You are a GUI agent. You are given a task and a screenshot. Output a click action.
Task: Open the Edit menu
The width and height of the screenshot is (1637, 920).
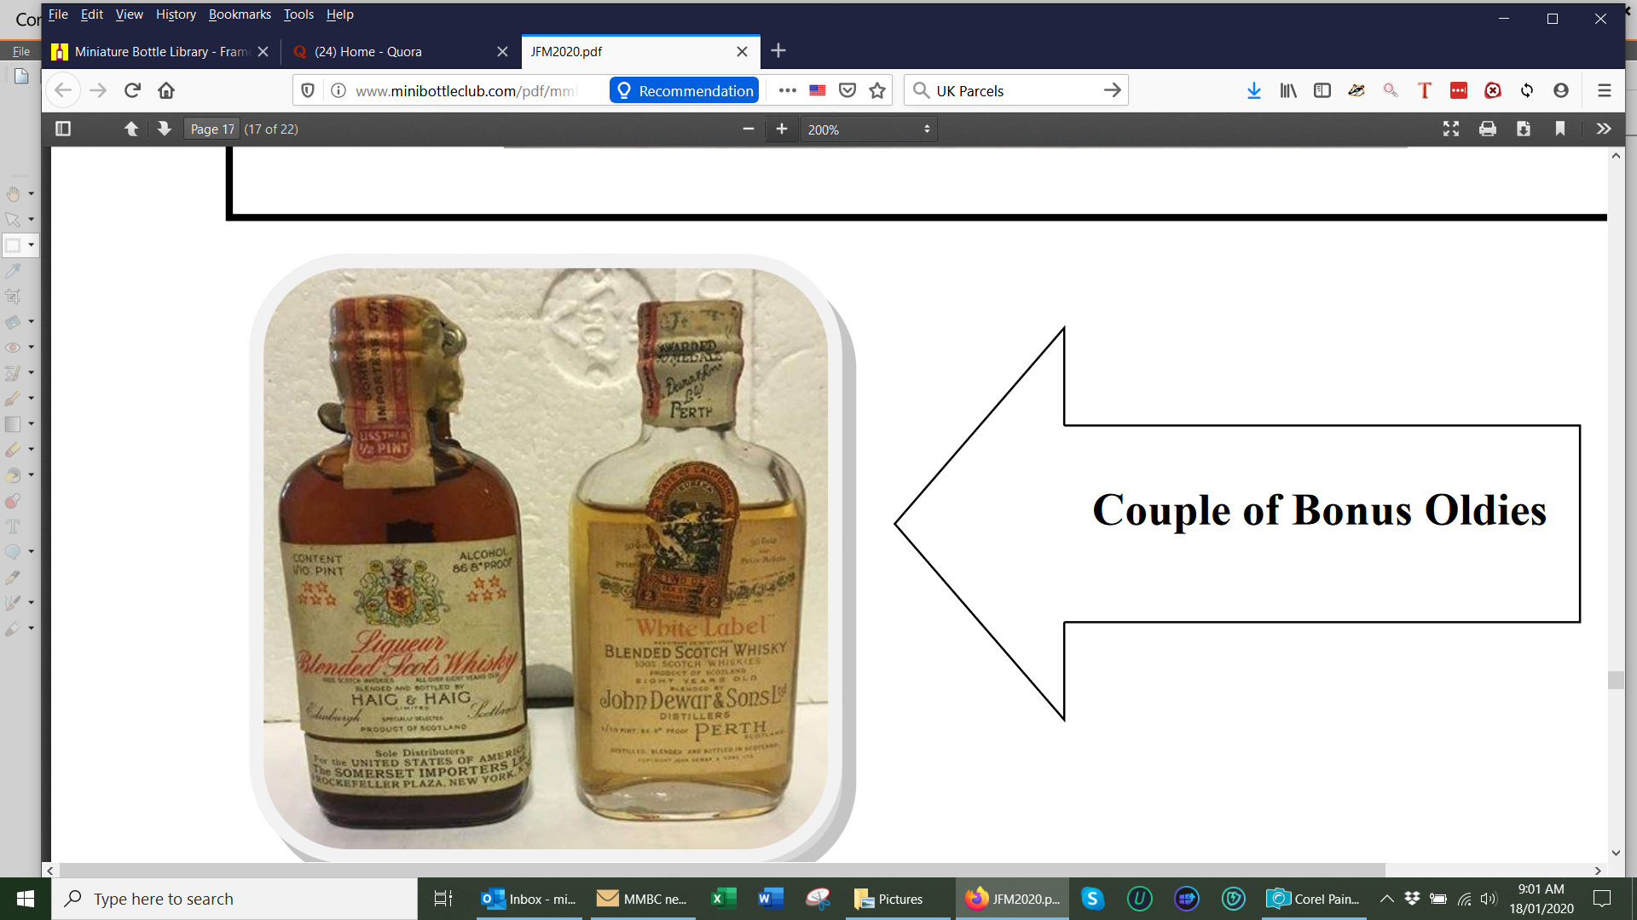pyautogui.click(x=91, y=14)
